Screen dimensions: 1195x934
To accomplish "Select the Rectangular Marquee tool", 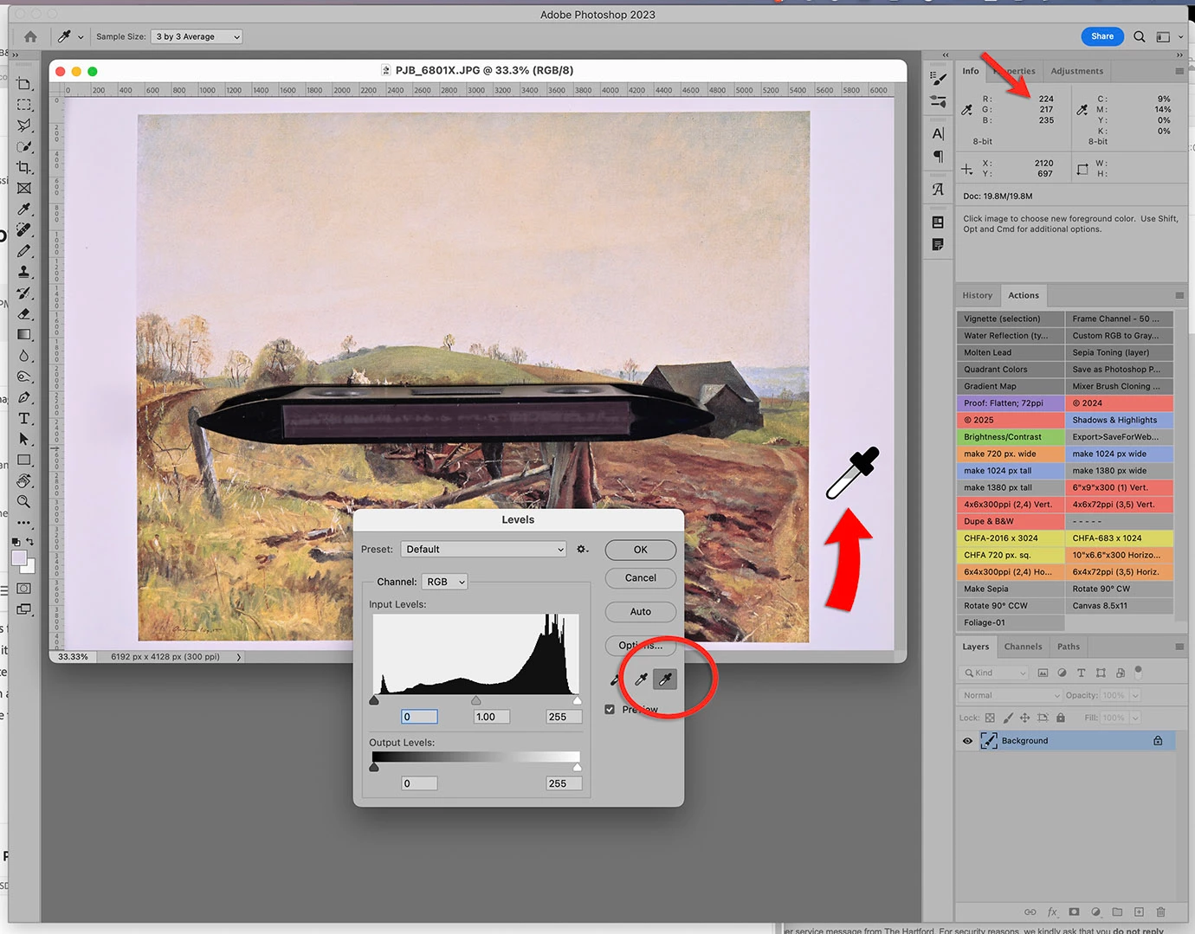I will (x=24, y=105).
